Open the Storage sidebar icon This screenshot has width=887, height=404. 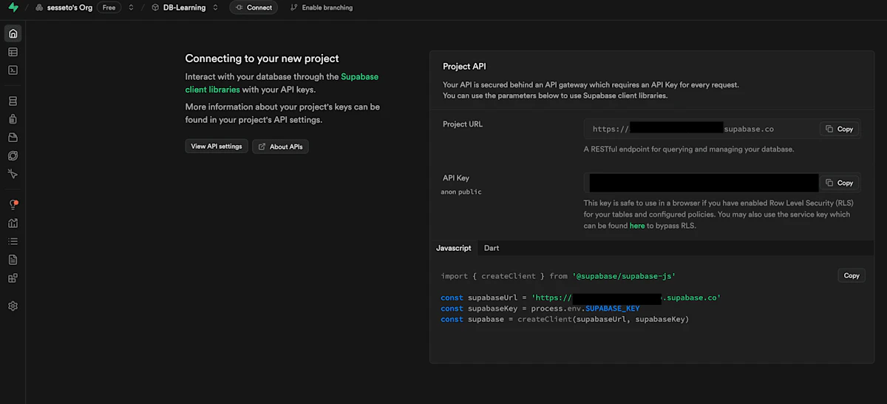click(x=13, y=138)
